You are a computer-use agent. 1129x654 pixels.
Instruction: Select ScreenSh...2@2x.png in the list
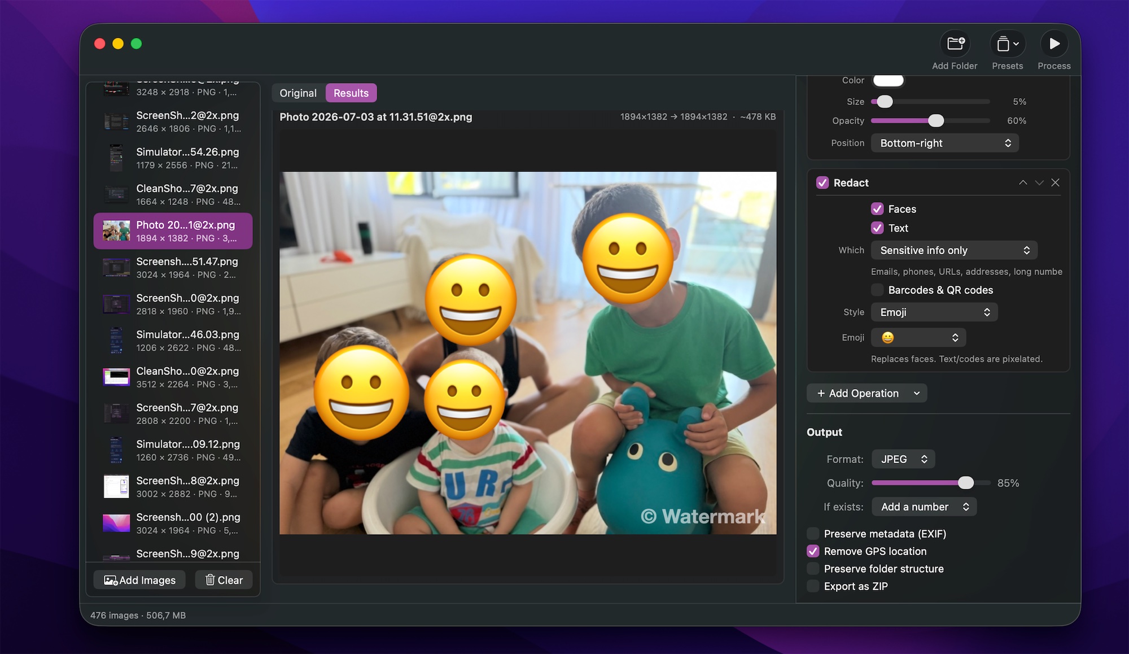pos(173,121)
